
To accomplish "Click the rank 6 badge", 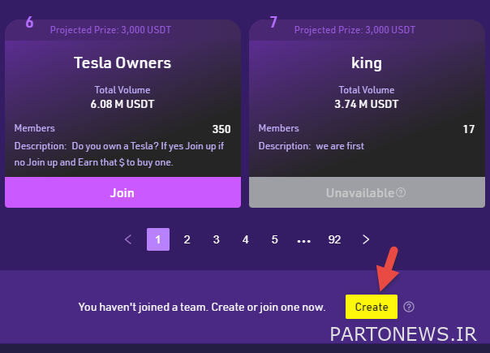I will tap(29, 22).
